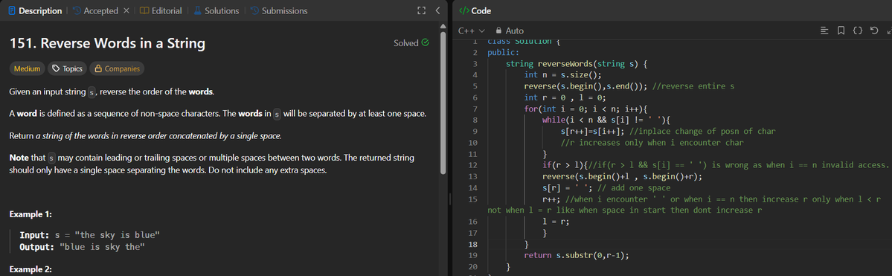Click '//r increases only when i encounter char' comment
This screenshot has width=892, height=276.
coord(652,143)
